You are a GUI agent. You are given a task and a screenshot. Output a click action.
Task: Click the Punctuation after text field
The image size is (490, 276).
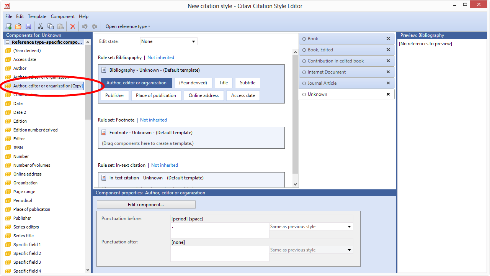click(x=220, y=253)
